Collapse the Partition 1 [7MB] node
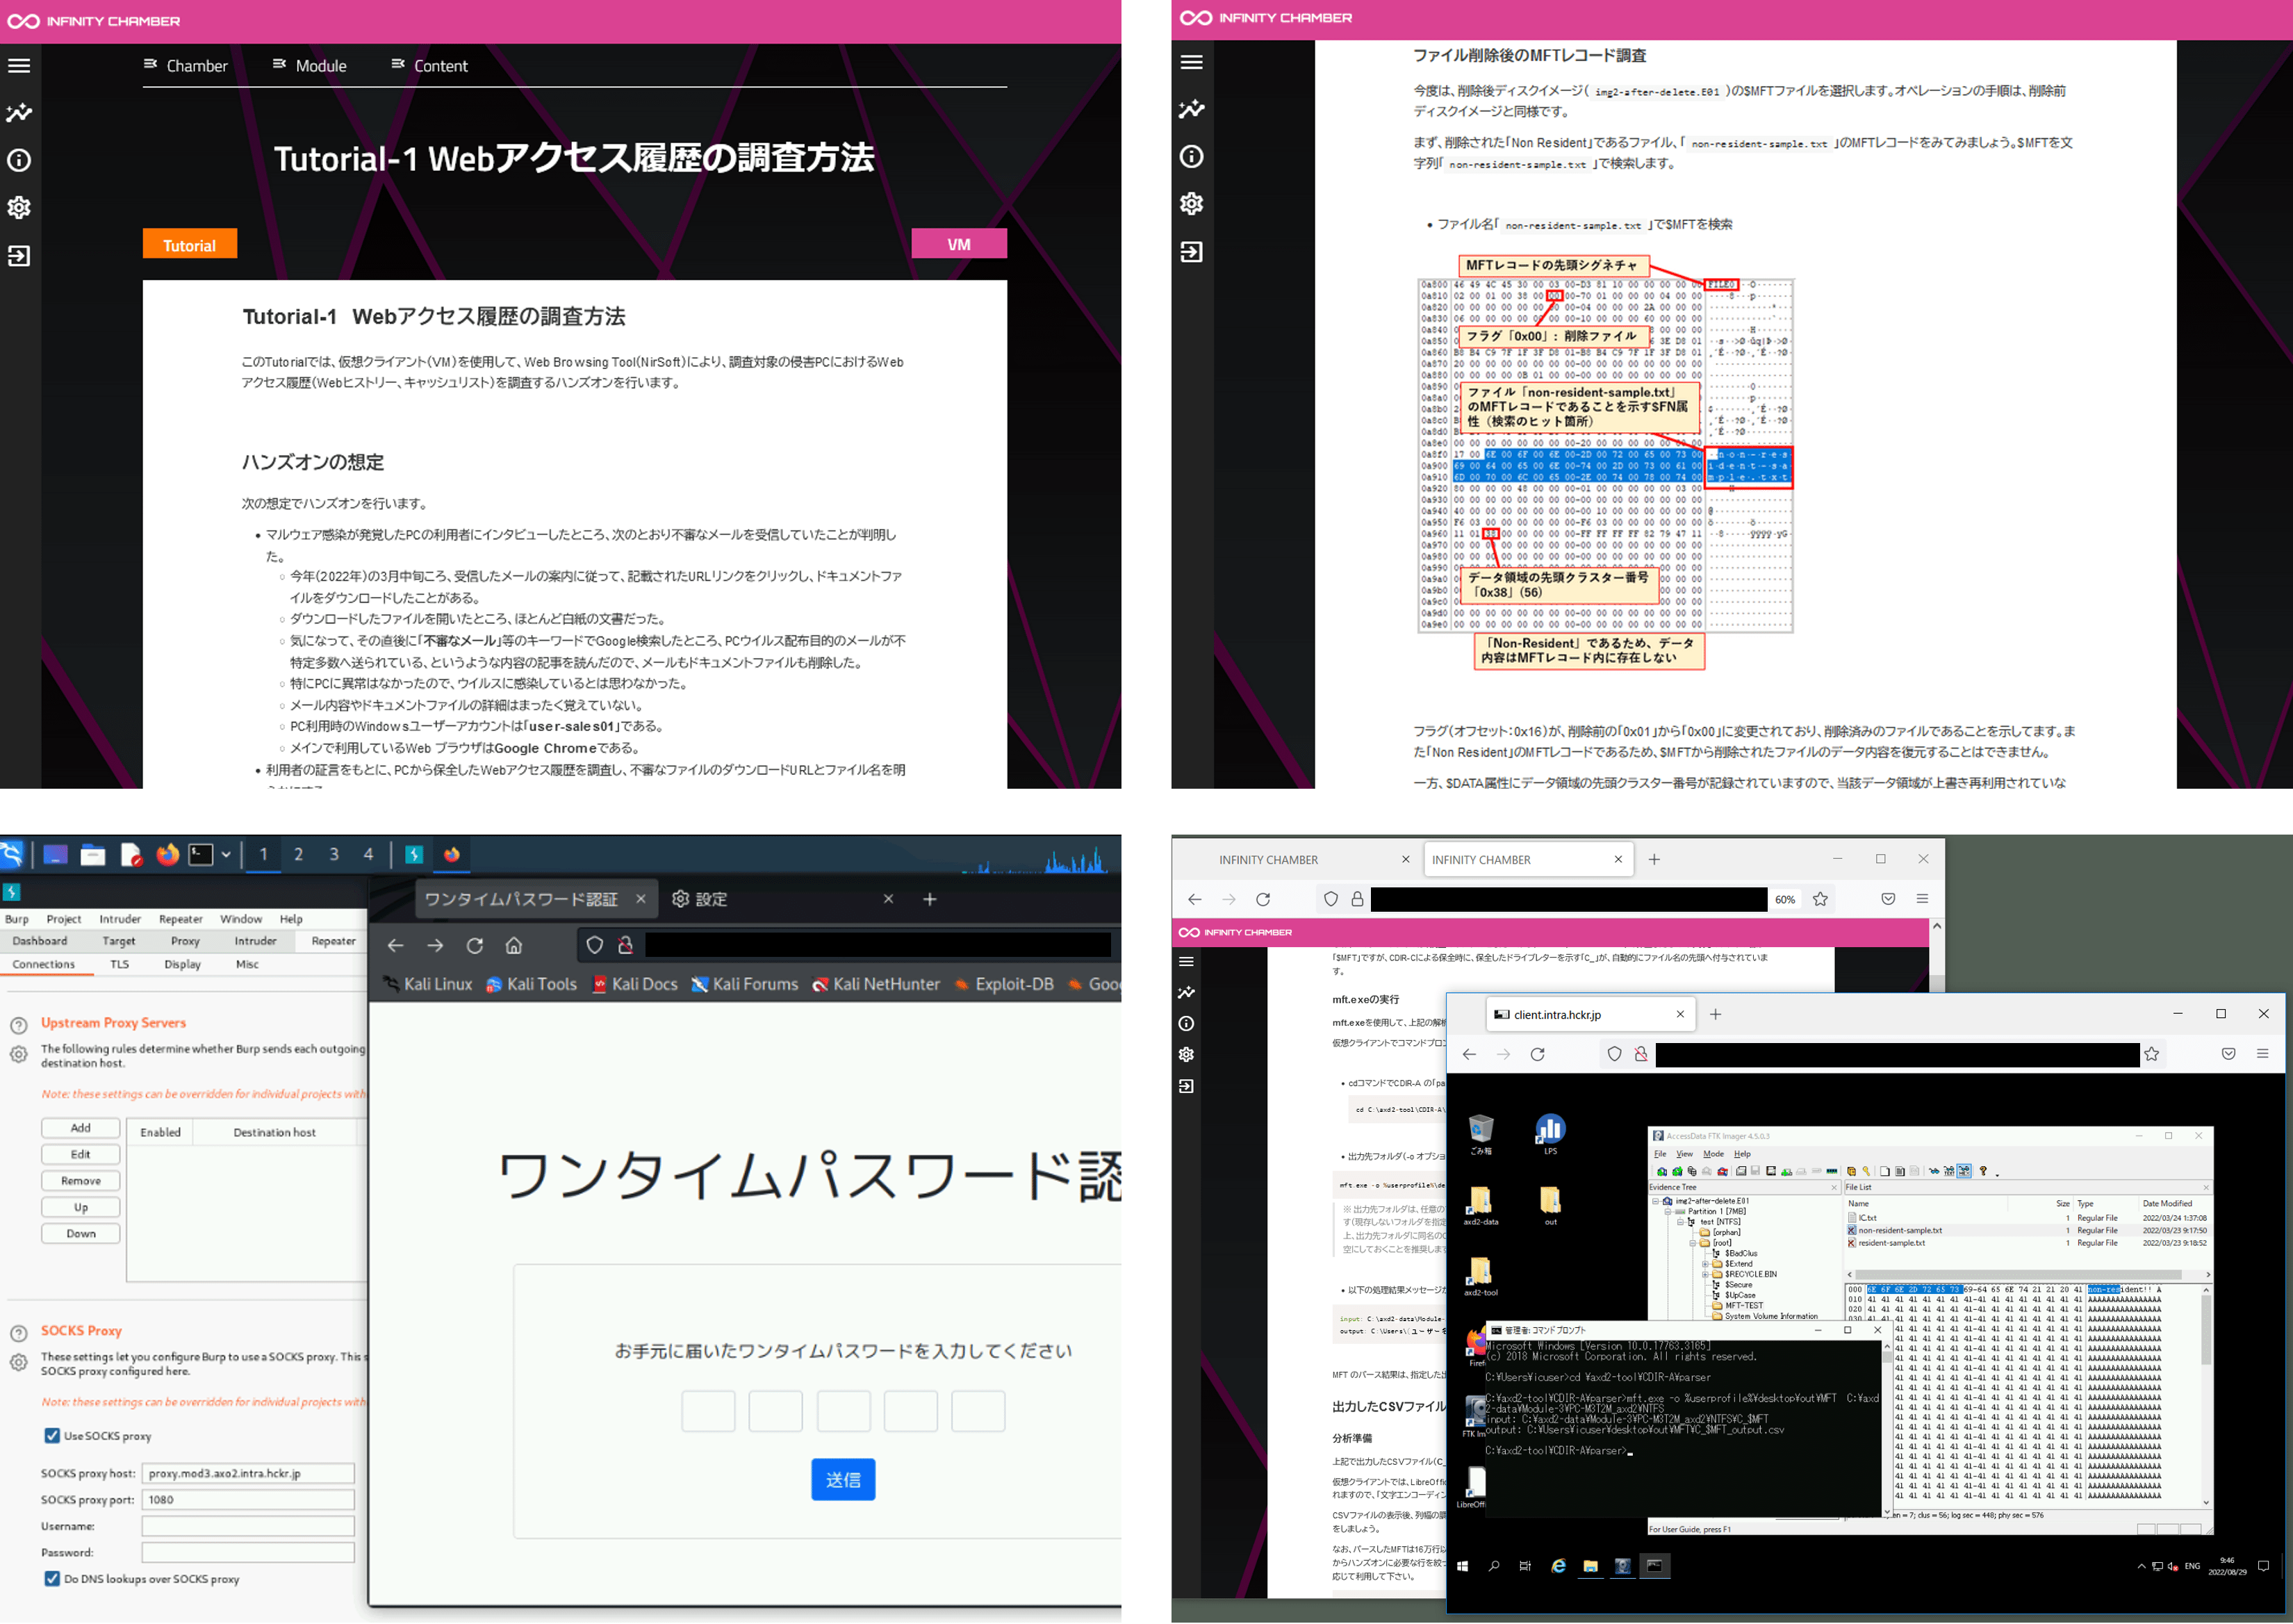Viewport: 2293px width, 1624px height. (1668, 1212)
